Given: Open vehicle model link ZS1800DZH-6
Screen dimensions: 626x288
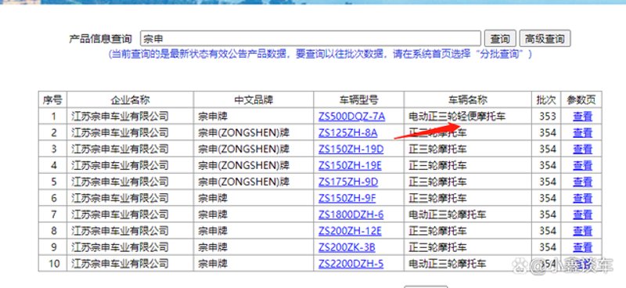Looking at the screenshot, I should click(351, 214).
